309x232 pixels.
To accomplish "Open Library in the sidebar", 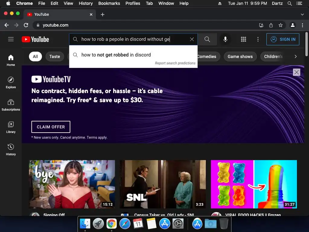I will [11, 127].
